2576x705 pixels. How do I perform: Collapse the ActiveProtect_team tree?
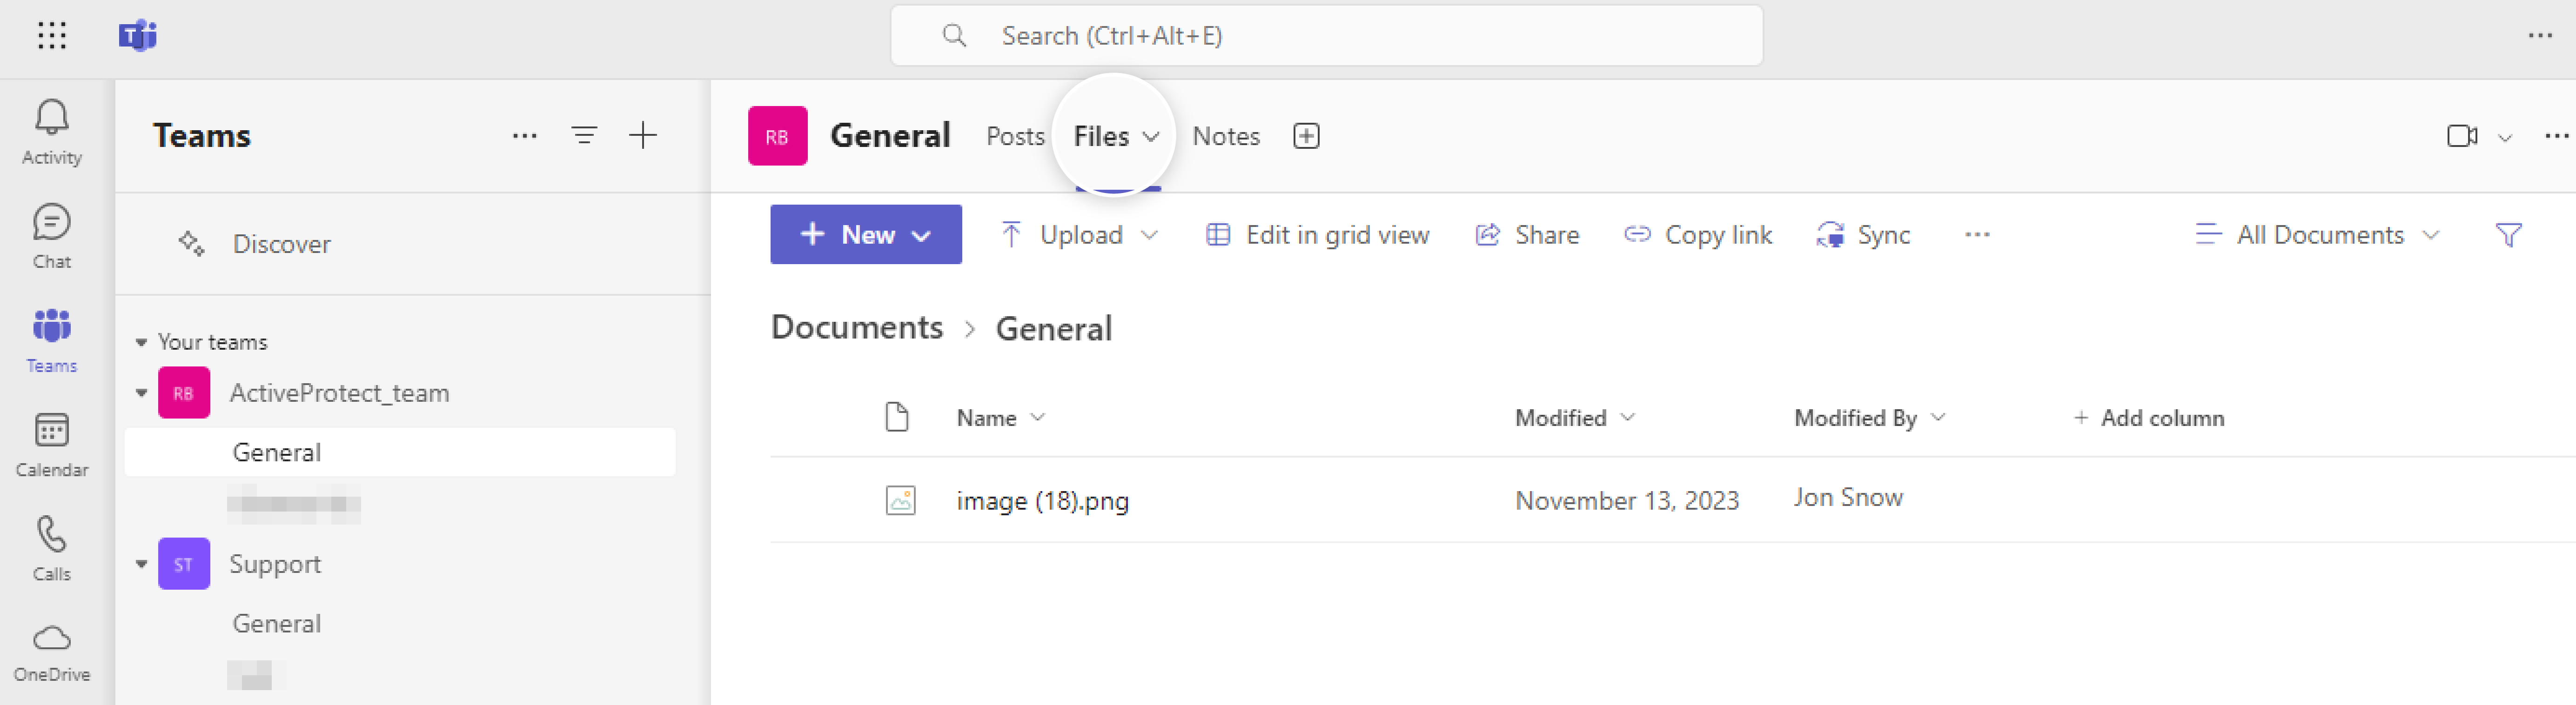(x=141, y=393)
